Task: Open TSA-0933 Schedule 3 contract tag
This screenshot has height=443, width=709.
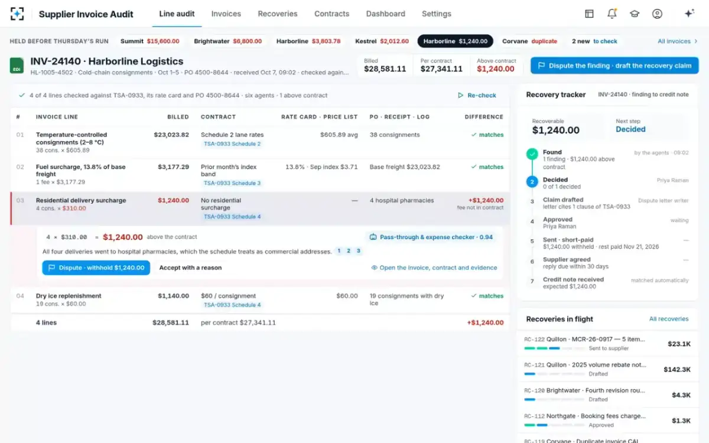Action: [232, 183]
